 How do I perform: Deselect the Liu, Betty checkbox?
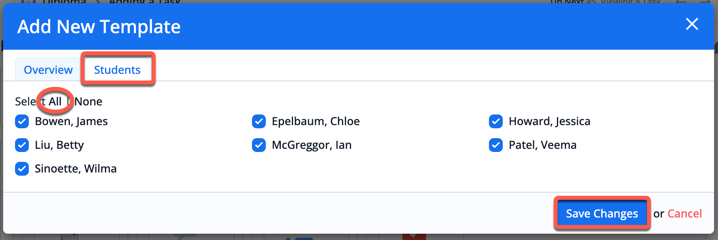22,145
